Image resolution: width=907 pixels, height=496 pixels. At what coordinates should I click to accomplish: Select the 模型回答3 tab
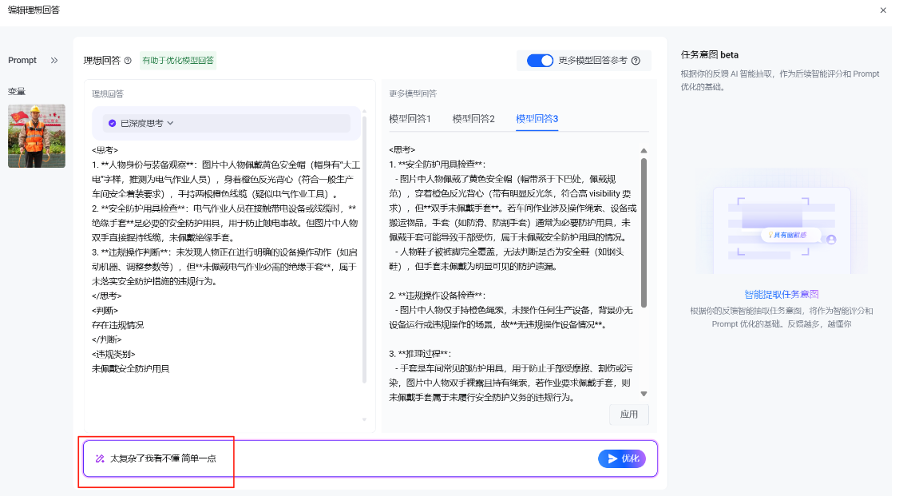pyautogui.click(x=537, y=119)
